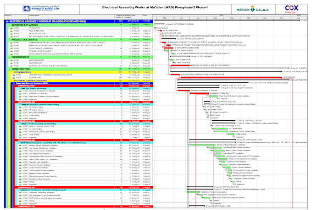312x210 pixels.
Task: Collapse the Cable Tray, Support, Accessories band
Action: click(84, 88)
